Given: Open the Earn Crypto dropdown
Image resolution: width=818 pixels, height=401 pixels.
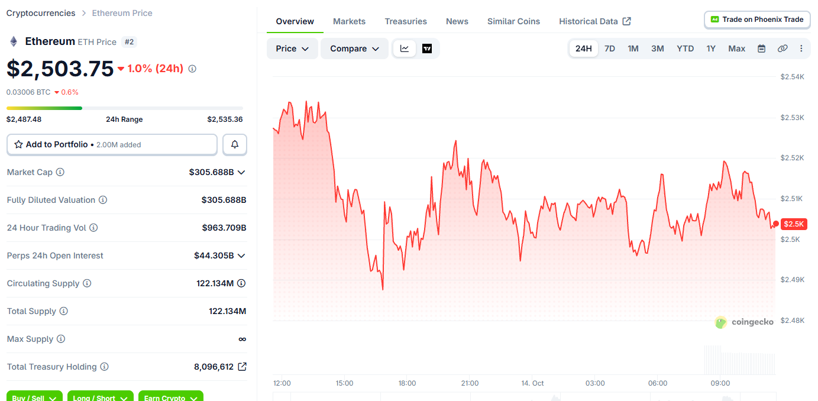Looking at the screenshot, I should (171, 396).
